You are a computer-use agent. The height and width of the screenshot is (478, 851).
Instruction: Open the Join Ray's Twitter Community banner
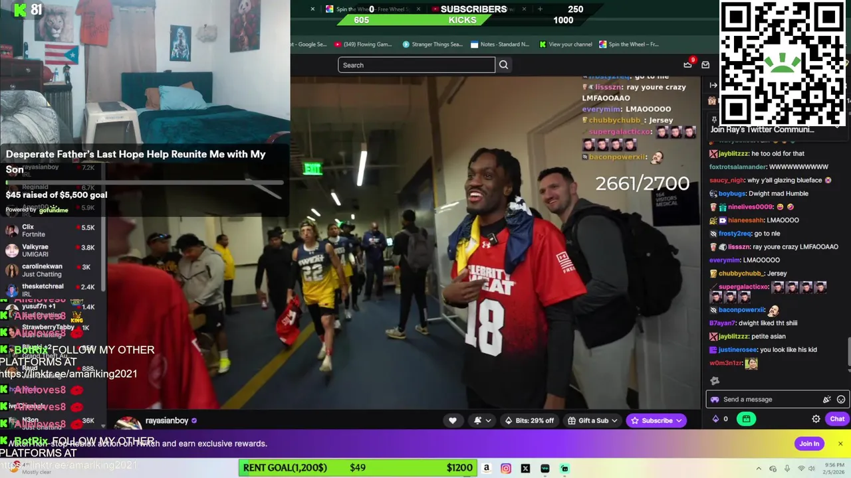(762, 129)
